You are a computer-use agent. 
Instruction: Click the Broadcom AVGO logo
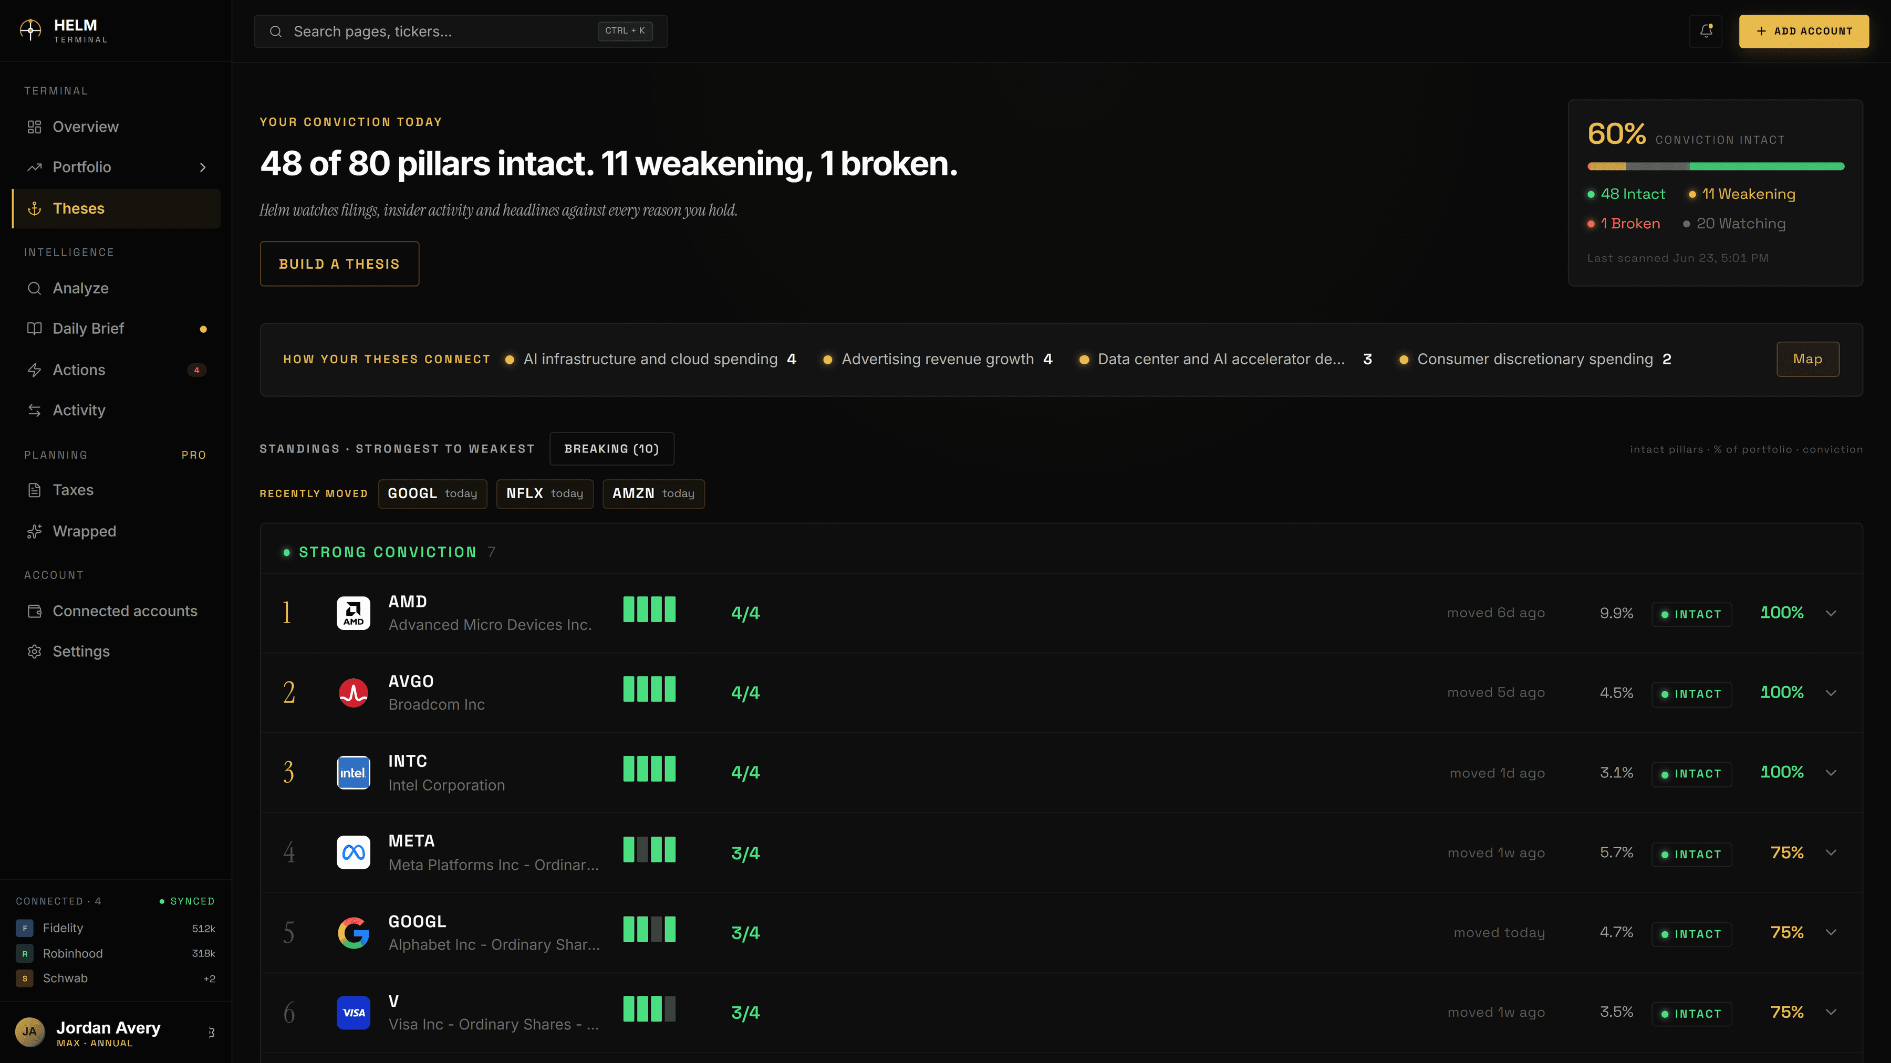click(353, 692)
